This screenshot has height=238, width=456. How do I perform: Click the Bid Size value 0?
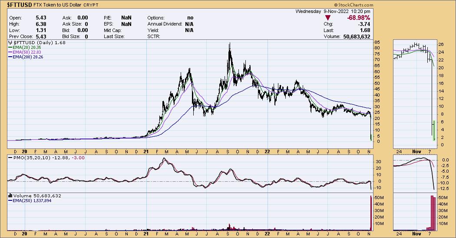(x=86, y=36)
